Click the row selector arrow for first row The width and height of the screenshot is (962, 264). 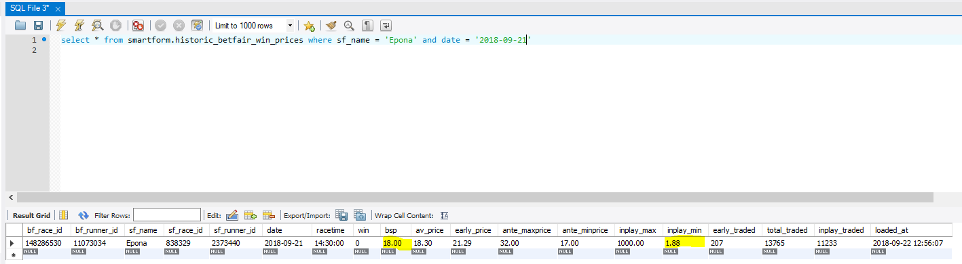point(12,242)
